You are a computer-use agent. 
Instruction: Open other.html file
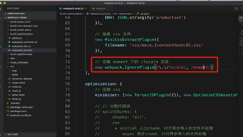(18, 95)
